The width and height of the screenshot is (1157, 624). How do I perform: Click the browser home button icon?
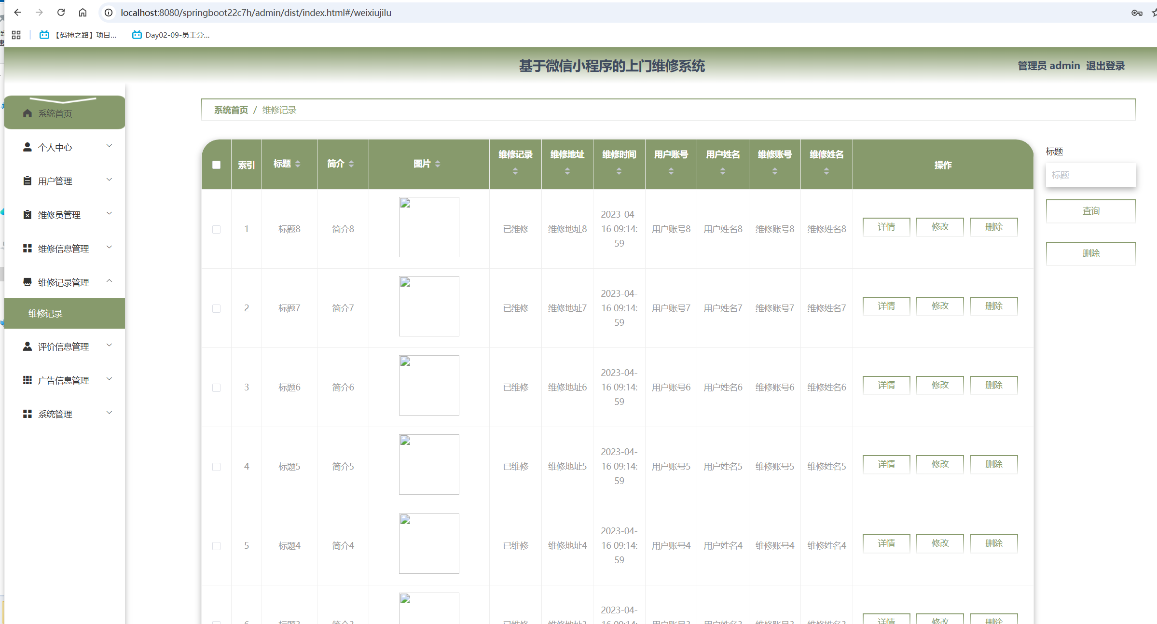(83, 13)
